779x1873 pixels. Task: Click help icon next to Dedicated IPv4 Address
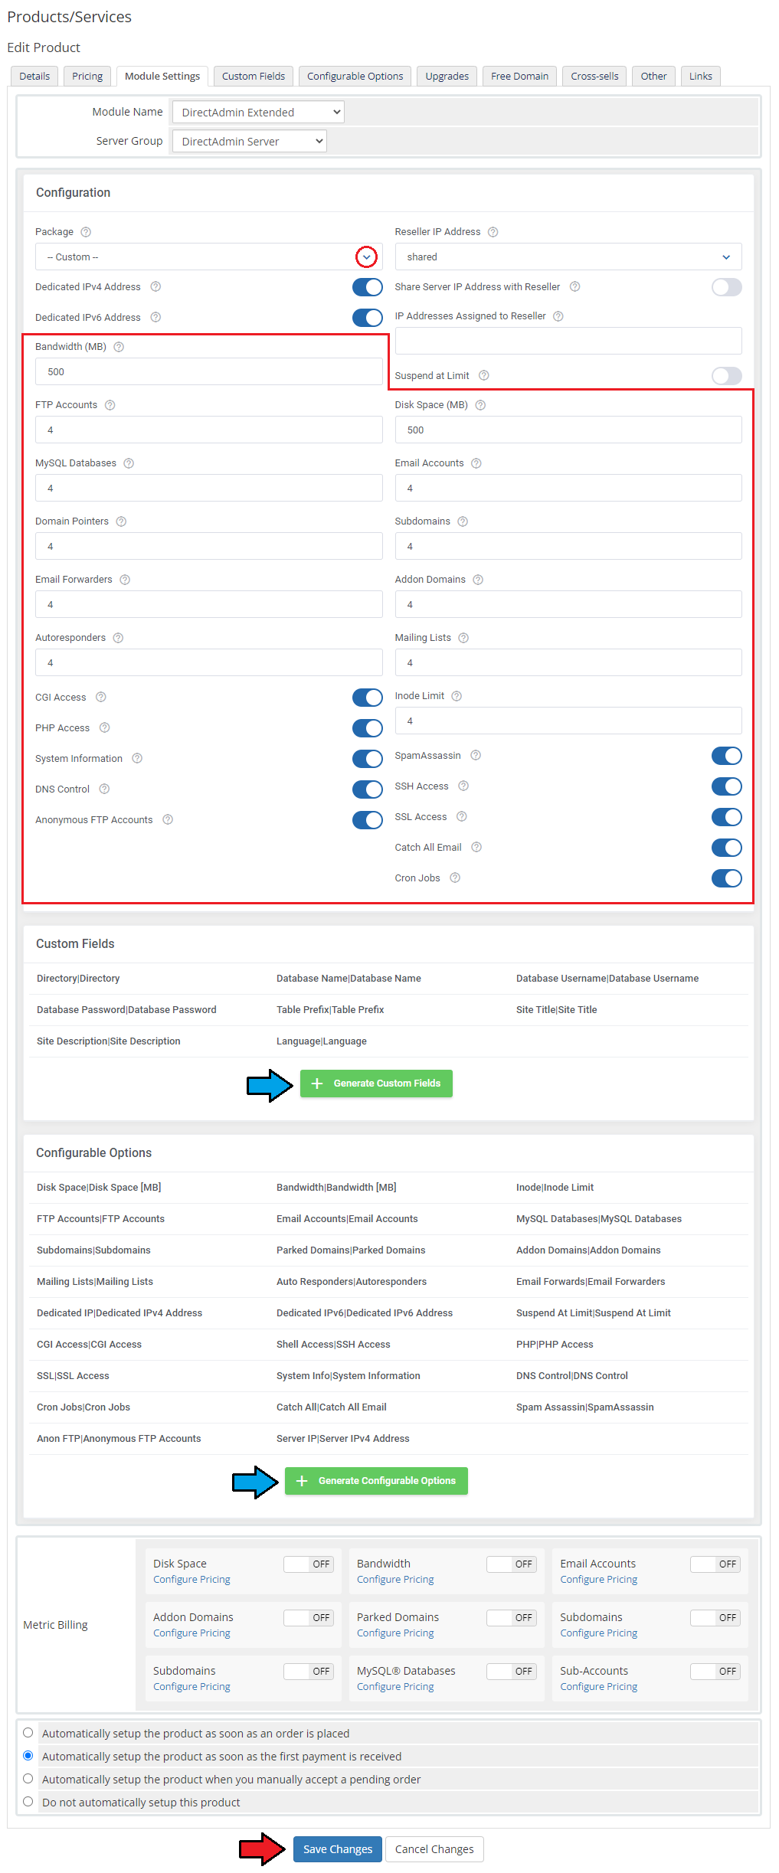pos(155,287)
